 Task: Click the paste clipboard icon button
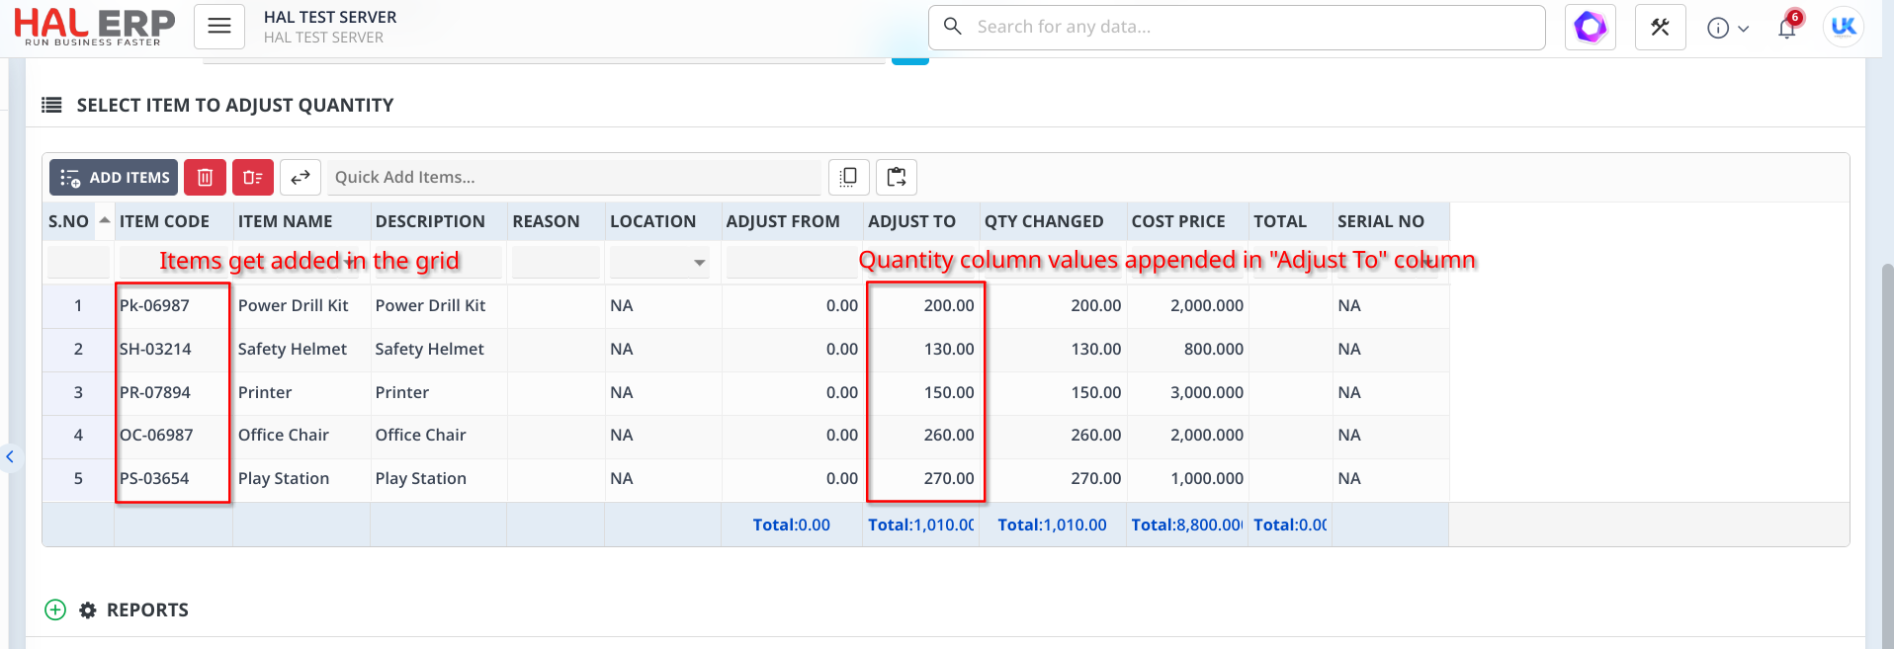point(897,178)
